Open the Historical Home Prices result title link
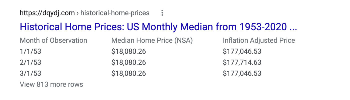 pyautogui.click(x=158, y=27)
